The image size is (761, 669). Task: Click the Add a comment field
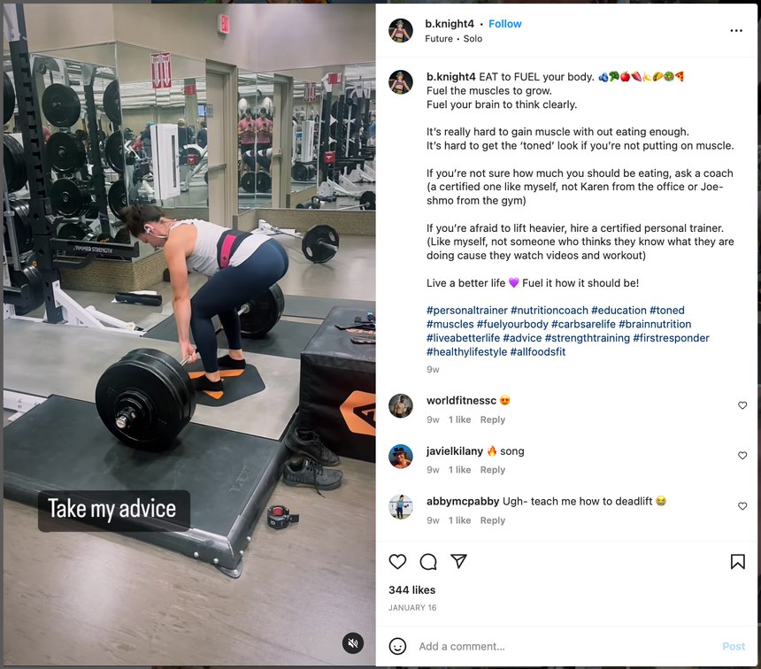pos(565,646)
